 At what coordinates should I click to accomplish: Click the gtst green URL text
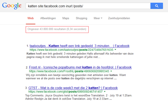(66, 92)
